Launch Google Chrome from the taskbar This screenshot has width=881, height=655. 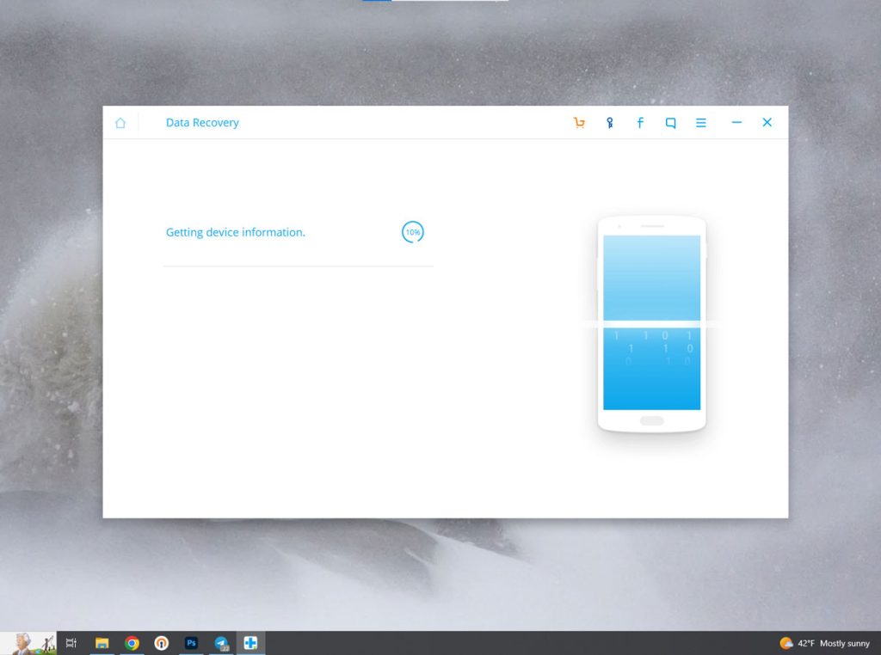[132, 643]
